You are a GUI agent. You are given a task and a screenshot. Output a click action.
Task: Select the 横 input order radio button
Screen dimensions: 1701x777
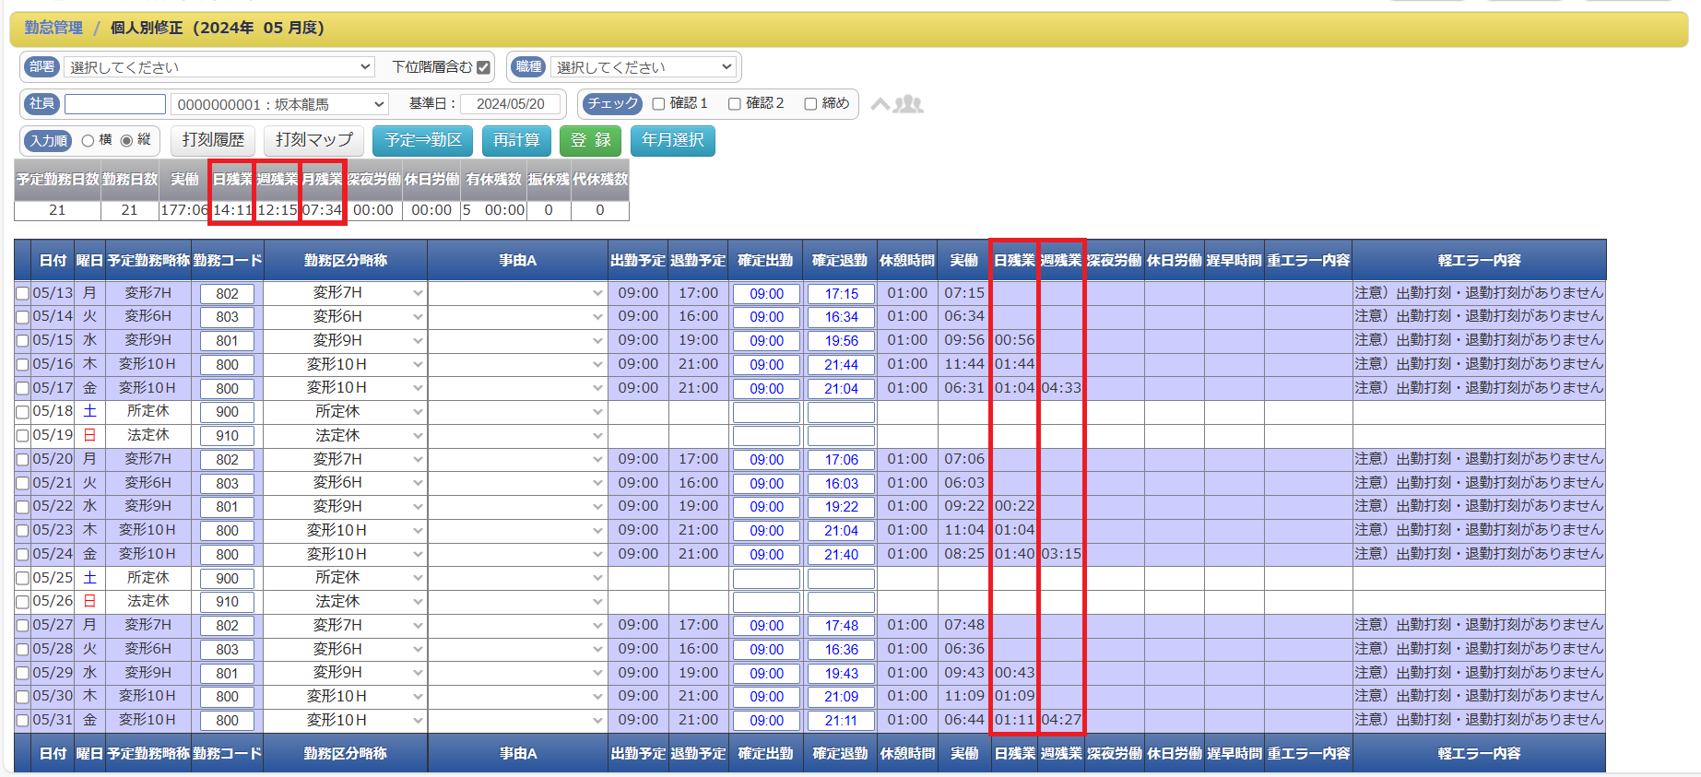click(x=88, y=141)
